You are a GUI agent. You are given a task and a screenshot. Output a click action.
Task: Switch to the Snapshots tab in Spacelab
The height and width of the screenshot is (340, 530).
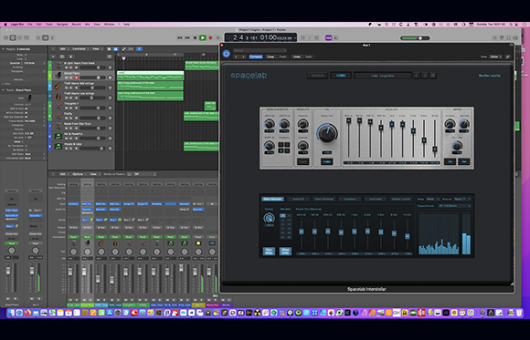pyautogui.click(x=349, y=199)
